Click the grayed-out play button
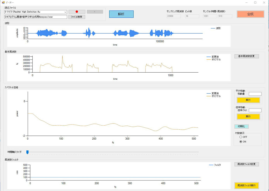Screen dimensions: 269x191 (95, 12)
